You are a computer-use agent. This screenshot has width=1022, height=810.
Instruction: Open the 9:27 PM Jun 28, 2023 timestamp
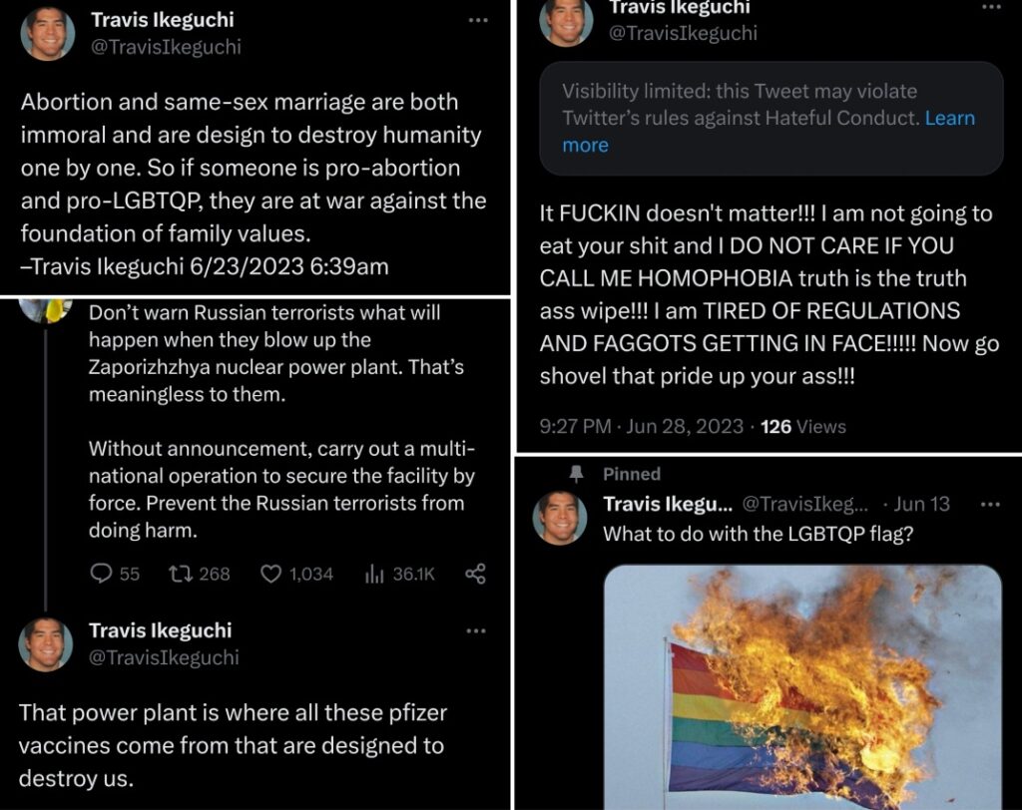point(643,427)
